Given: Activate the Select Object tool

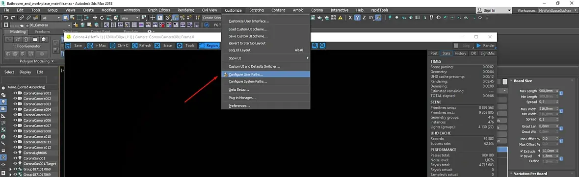Looking at the screenshot, I should (66, 18).
